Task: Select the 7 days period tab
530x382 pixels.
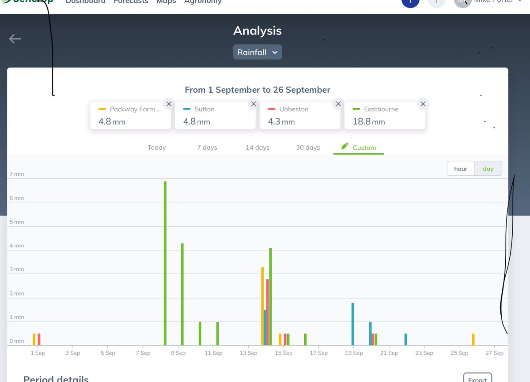Action: point(207,148)
